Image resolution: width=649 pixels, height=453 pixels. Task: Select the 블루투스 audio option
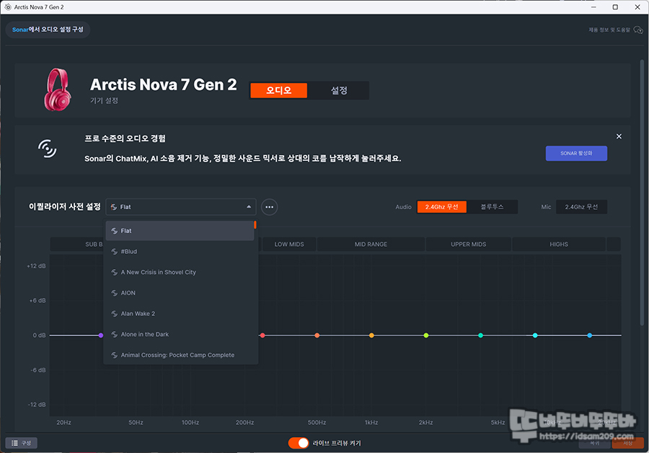(x=492, y=207)
